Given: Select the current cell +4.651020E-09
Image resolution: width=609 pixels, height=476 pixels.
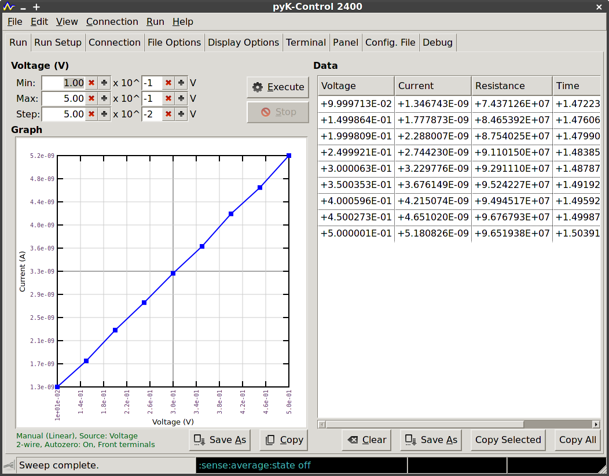Looking at the screenshot, I should pos(433,217).
